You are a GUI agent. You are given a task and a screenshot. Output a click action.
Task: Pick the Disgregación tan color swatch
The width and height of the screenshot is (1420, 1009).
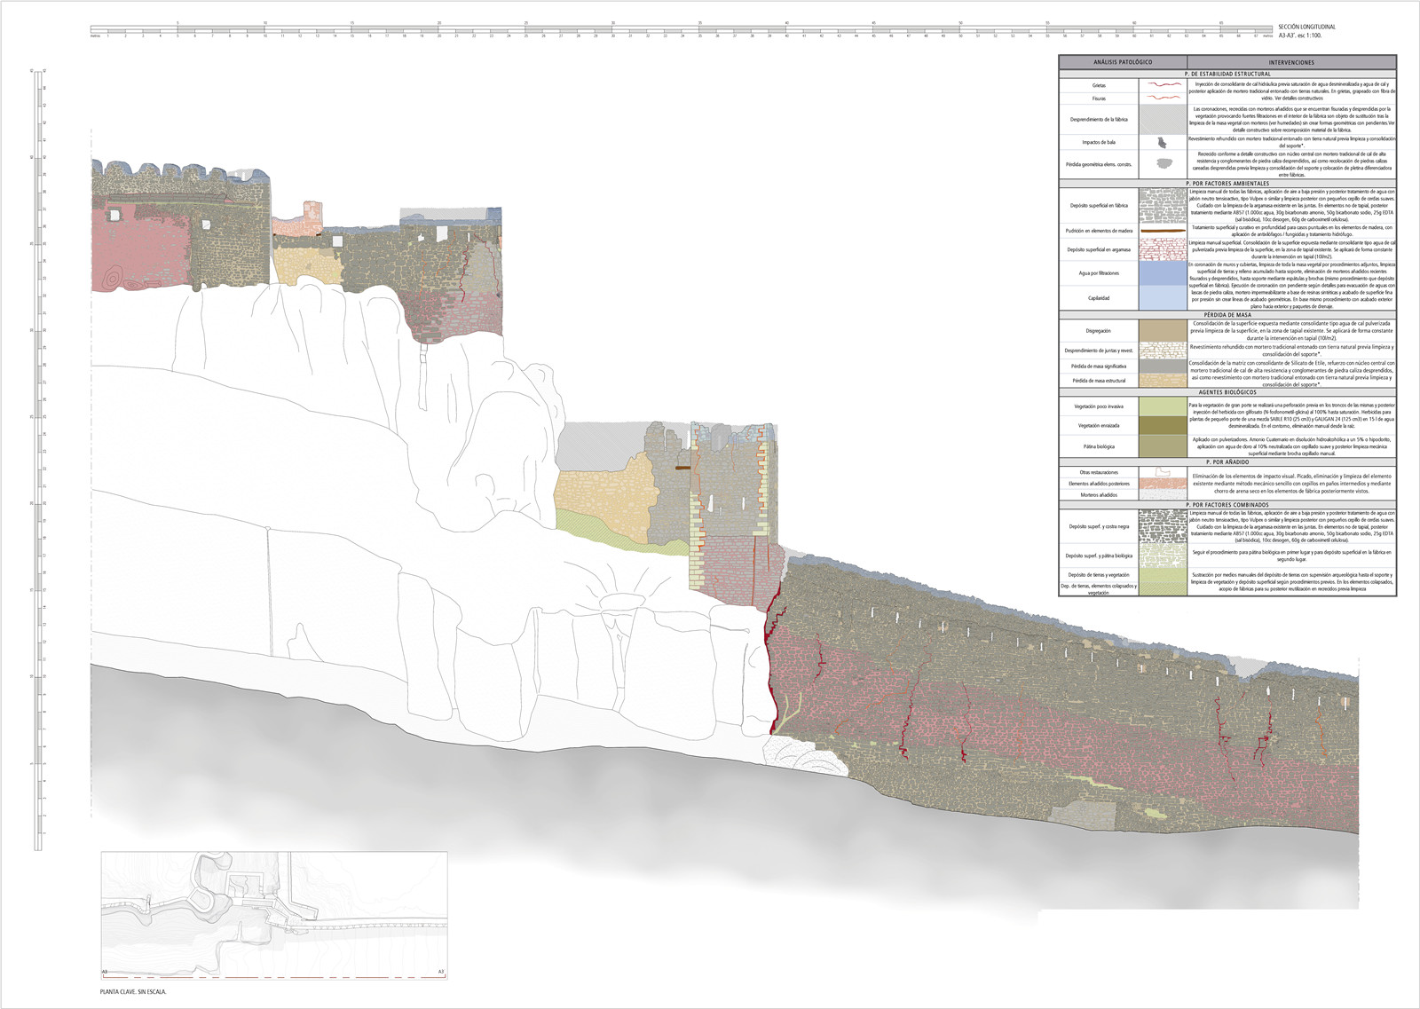(x=1162, y=330)
